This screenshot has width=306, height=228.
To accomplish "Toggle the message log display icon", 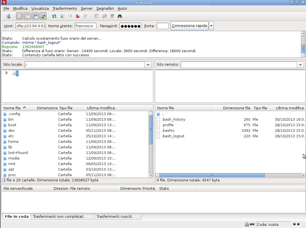I will click(x=20, y=16).
